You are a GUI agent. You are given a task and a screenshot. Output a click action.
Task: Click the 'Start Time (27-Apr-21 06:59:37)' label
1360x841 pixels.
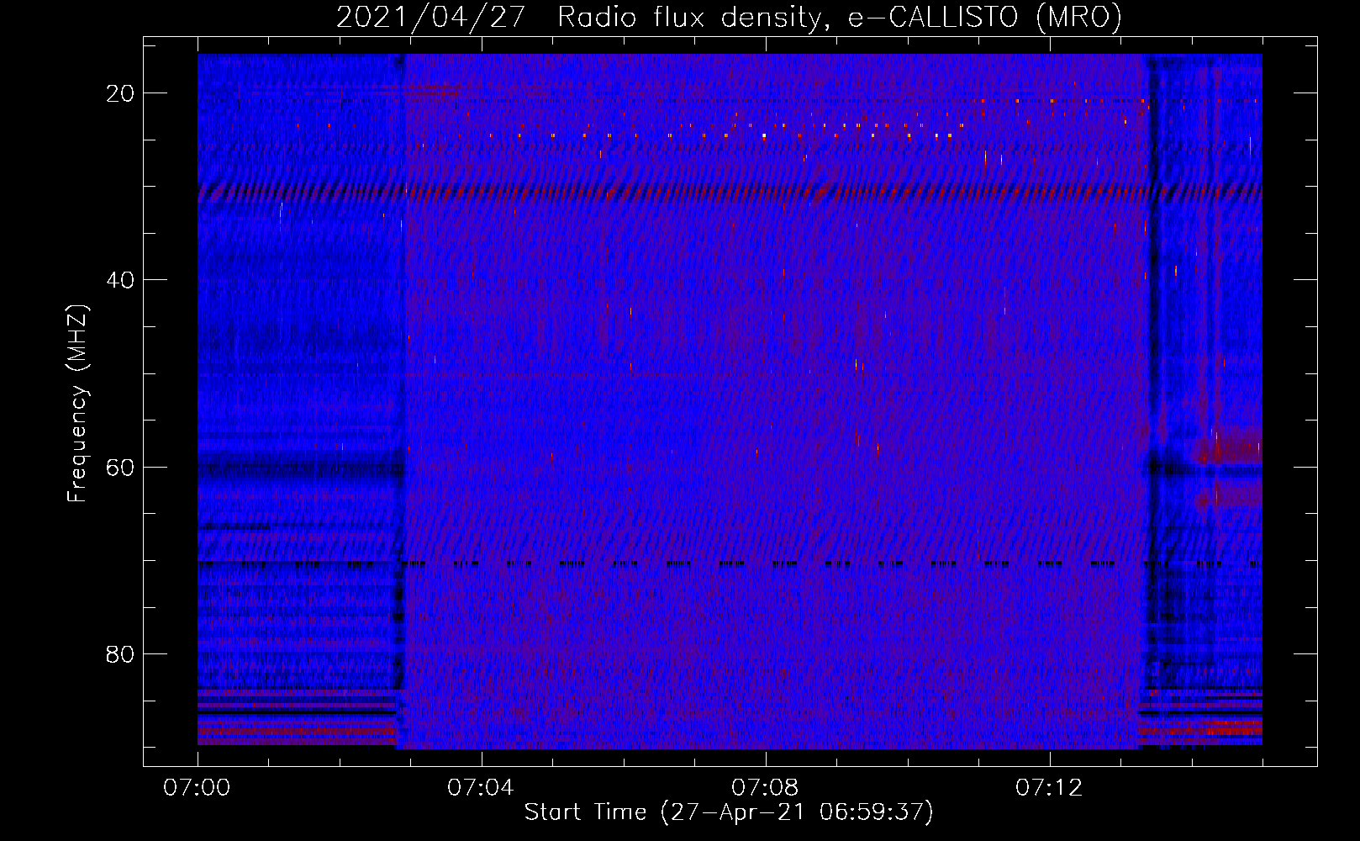pos(729,812)
